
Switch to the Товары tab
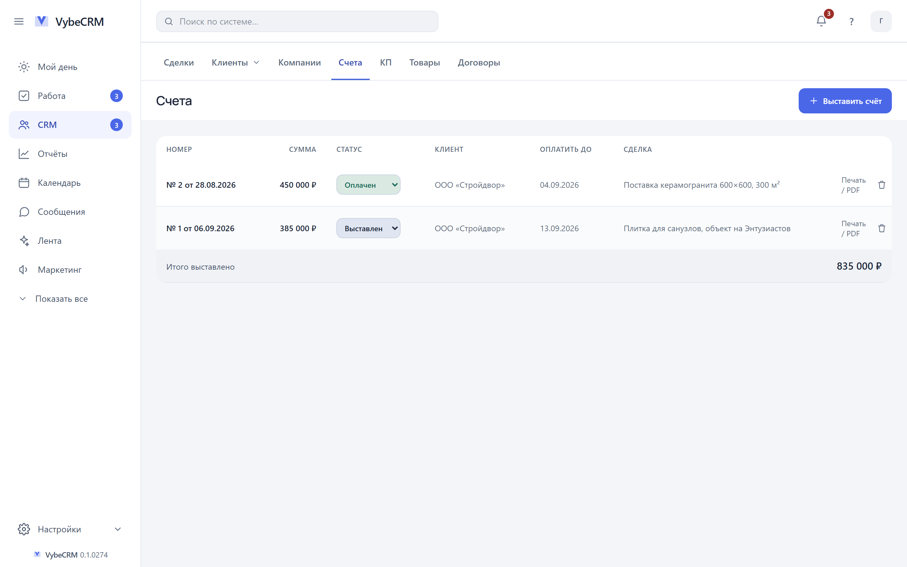click(x=424, y=62)
